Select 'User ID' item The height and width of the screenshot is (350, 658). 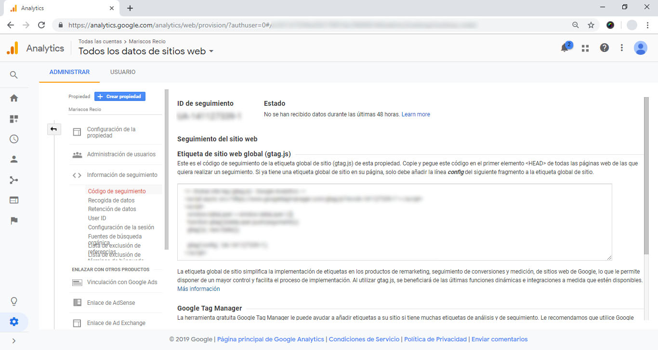point(97,218)
